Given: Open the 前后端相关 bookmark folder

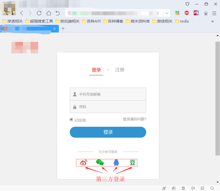Looking at the screenshot, I should pos(67,21).
